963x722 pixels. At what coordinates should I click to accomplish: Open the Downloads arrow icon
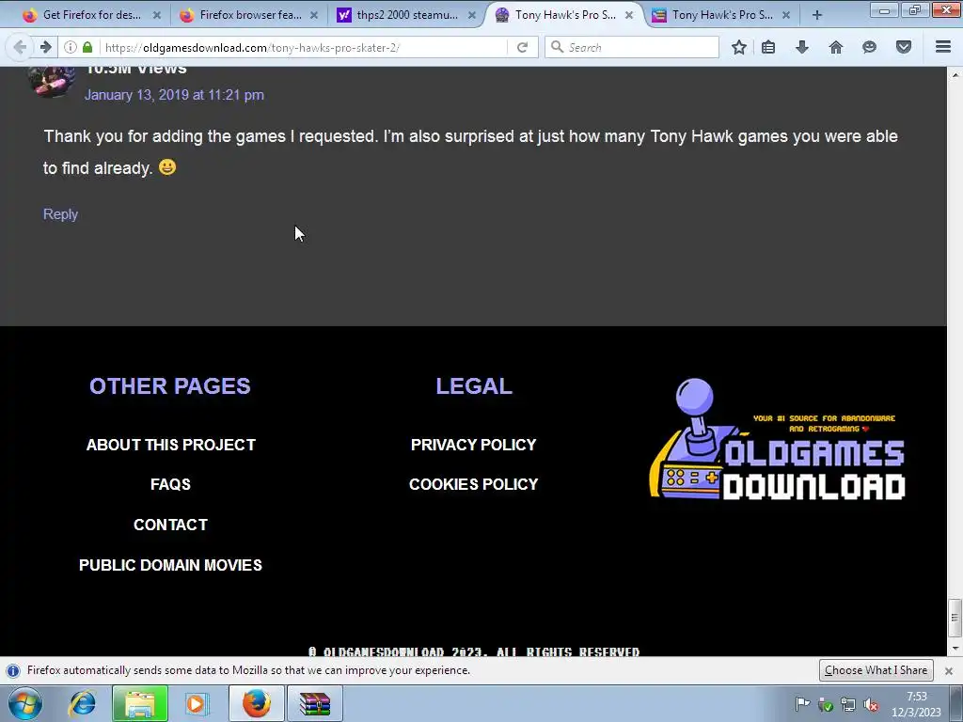[x=802, y=47]
